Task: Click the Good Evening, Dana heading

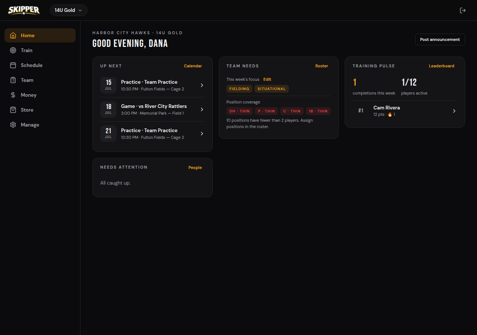Action: 130,44
